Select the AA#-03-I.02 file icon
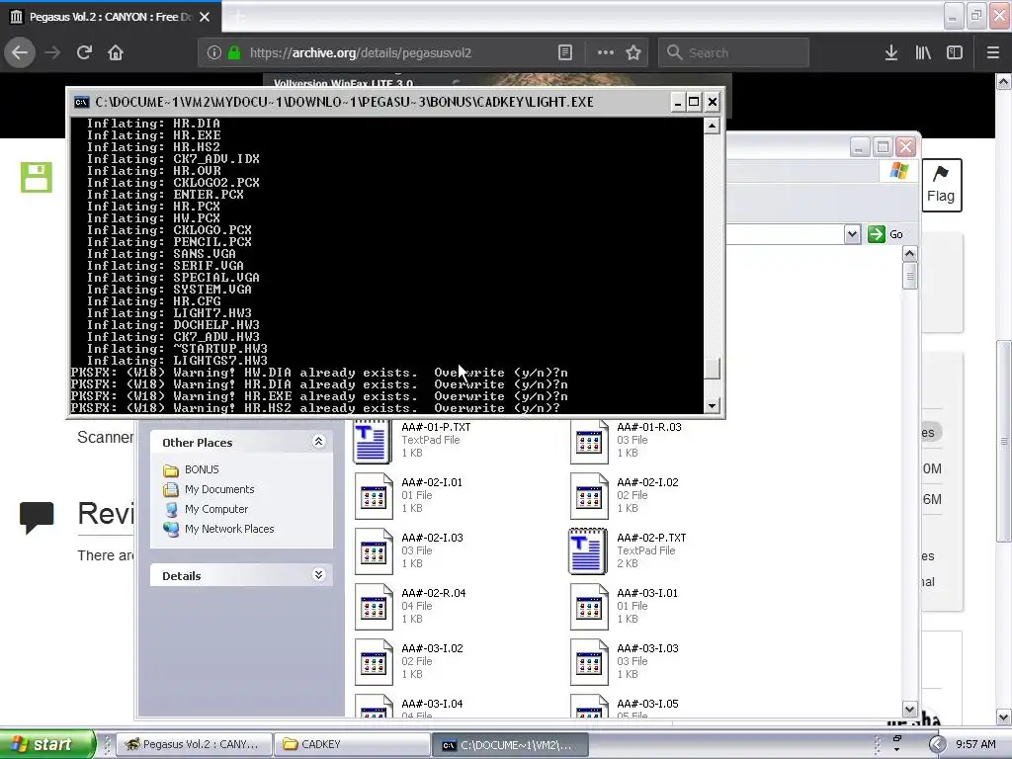 pos(373,663)
